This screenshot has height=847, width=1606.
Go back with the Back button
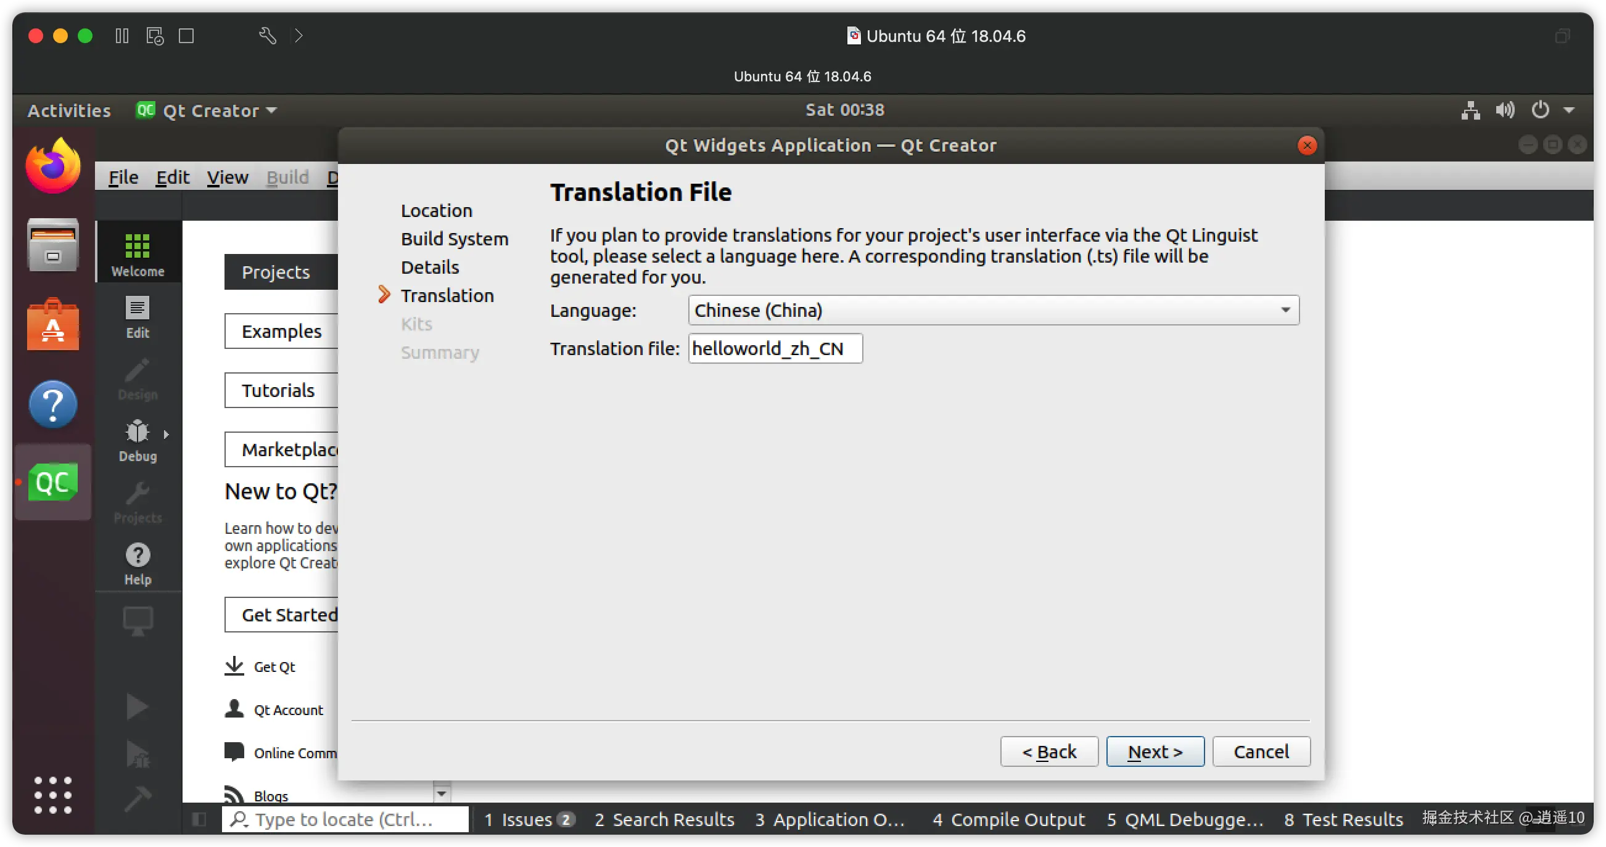1048,751
